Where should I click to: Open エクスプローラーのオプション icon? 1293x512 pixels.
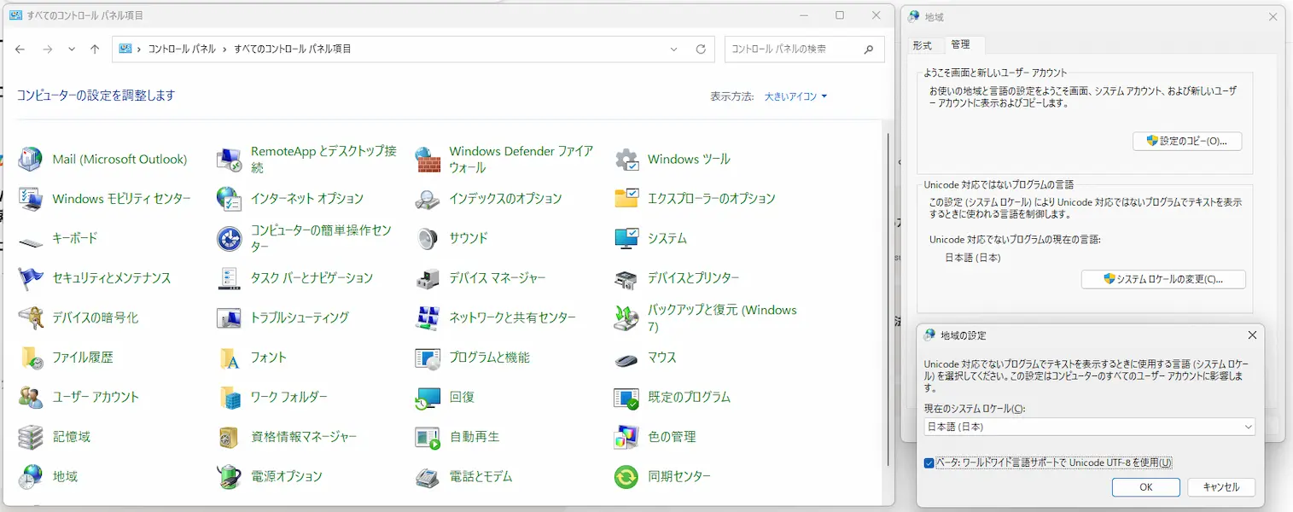[626, 199]
